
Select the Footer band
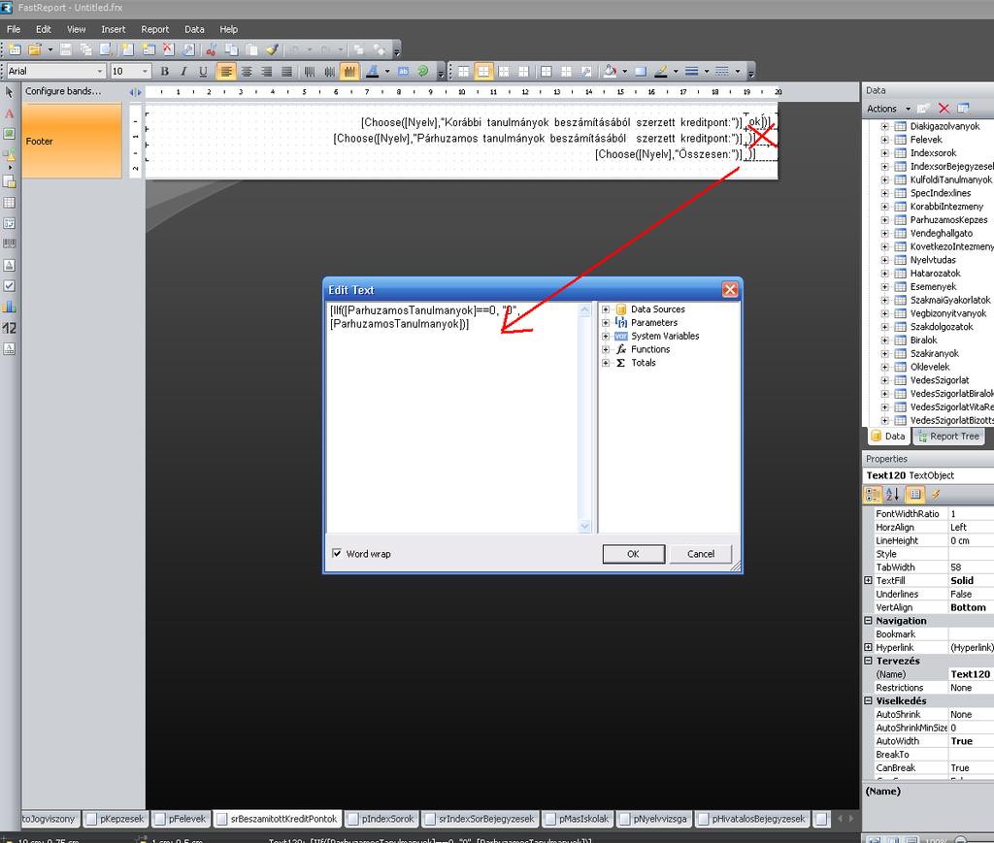coord(72,141)
